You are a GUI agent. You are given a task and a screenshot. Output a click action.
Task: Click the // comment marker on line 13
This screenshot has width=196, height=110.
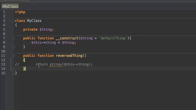(x=17, y=64)
